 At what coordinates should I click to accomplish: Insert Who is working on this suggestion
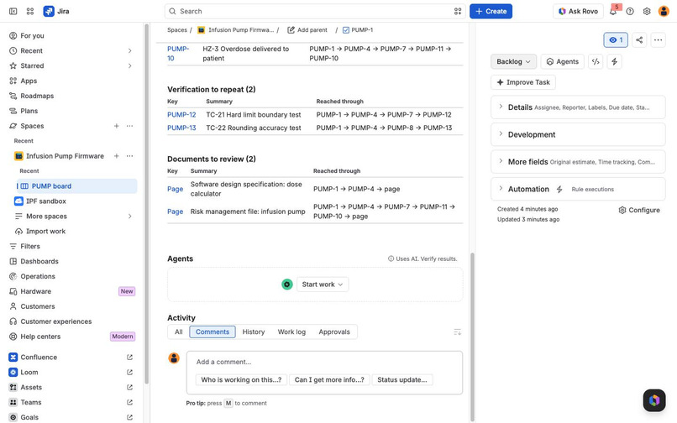[x=241, y=380]
